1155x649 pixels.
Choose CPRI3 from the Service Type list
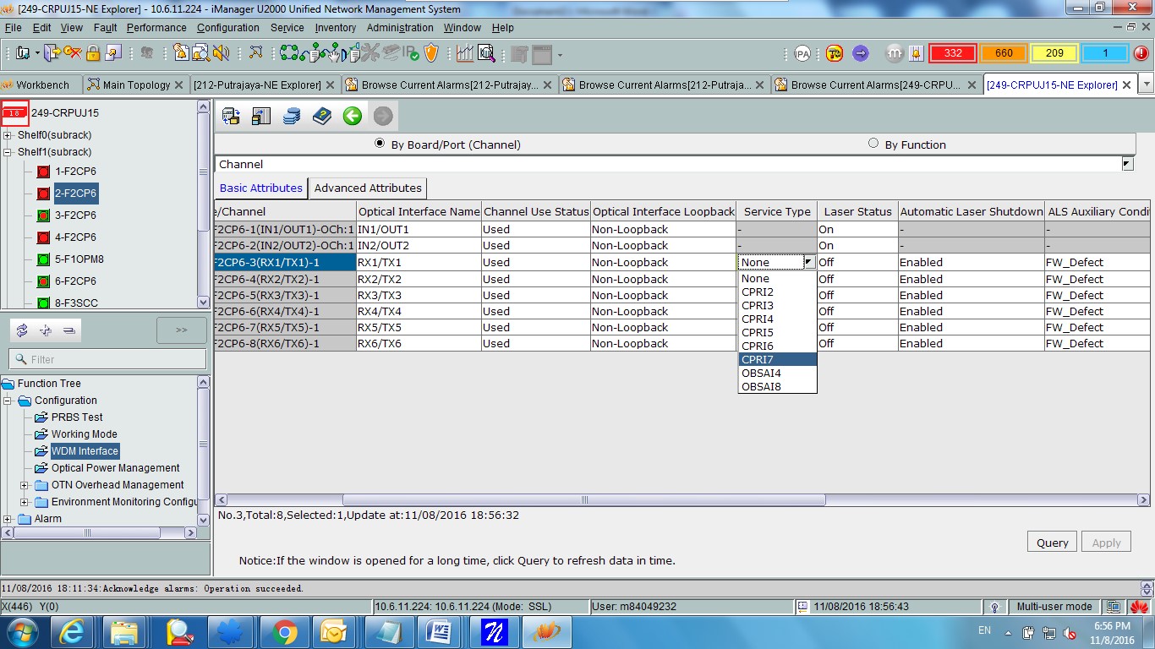tap(777, 305)
